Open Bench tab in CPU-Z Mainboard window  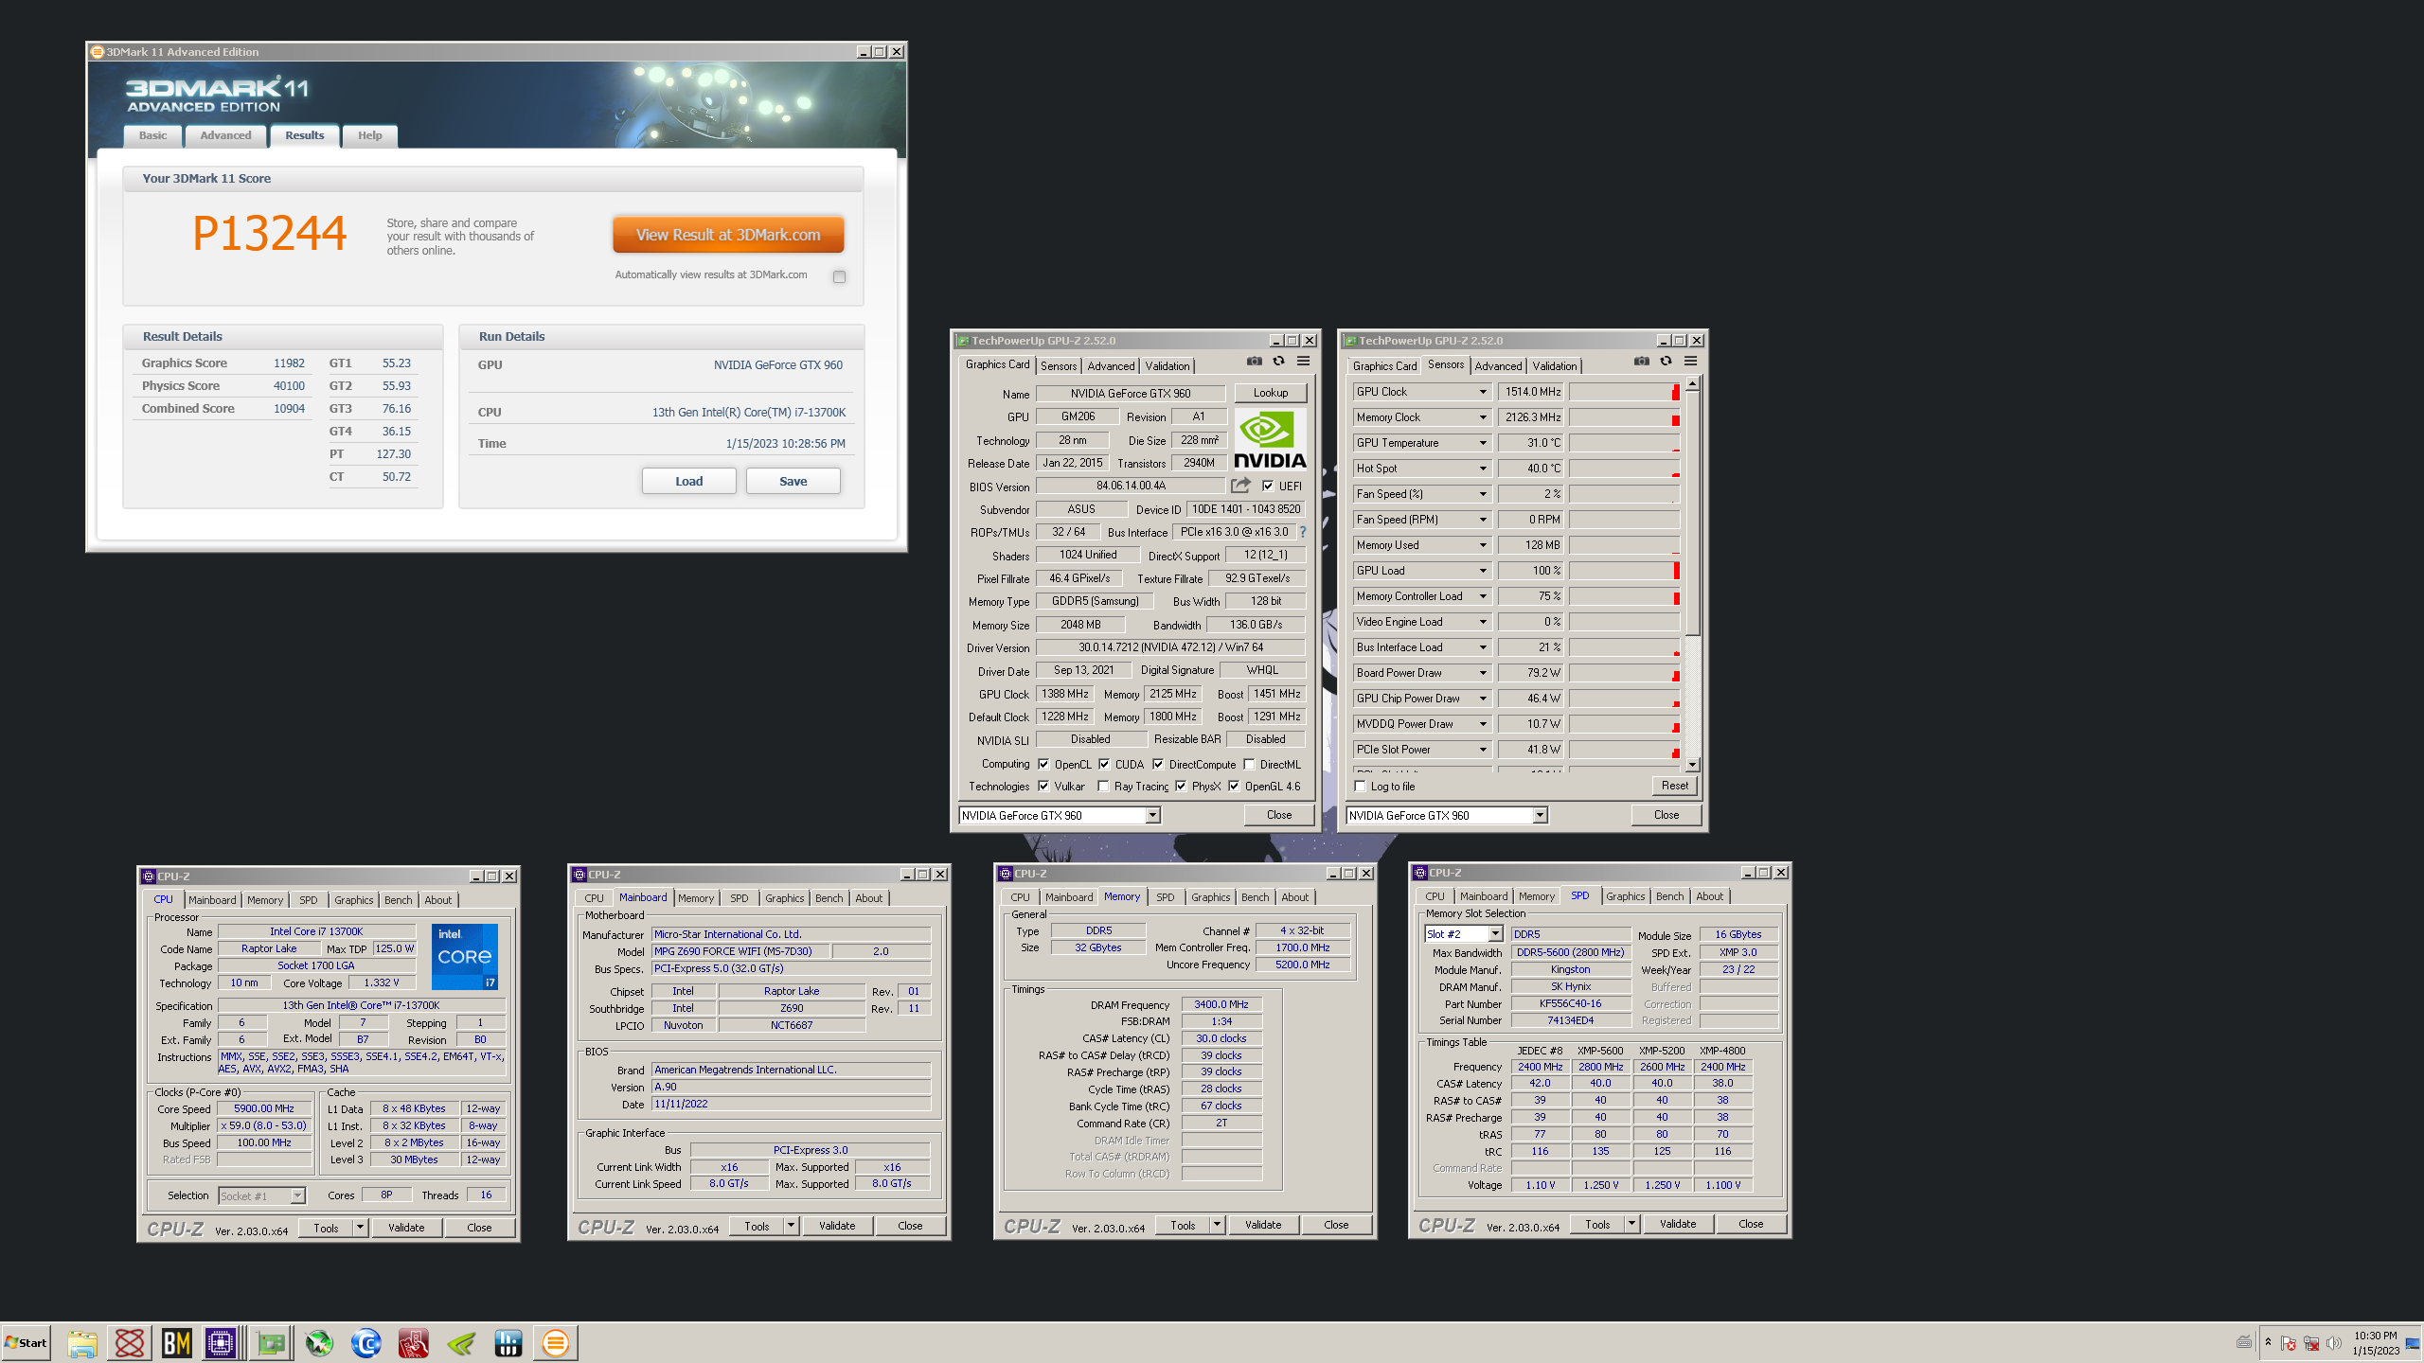click(829, 898)
